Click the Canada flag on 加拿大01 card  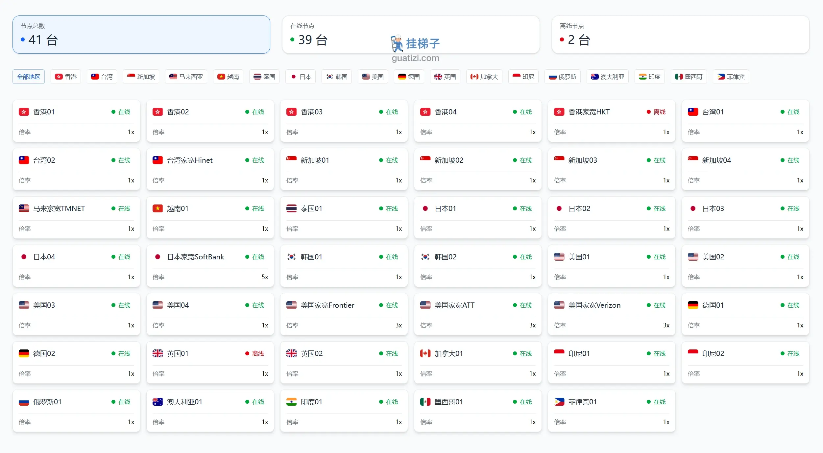click(425, 354)
